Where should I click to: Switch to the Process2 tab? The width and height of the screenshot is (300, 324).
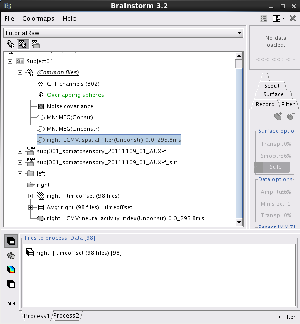click(x=66, y=316)
